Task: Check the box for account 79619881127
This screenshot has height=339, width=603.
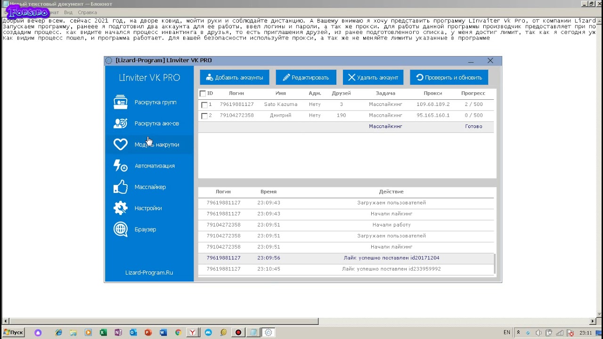Action: tap(204, 105)
